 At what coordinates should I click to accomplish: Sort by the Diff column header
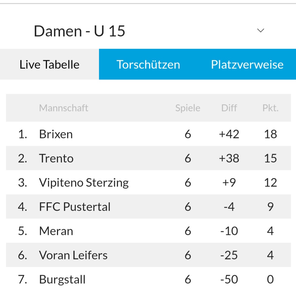click(229, 108)
